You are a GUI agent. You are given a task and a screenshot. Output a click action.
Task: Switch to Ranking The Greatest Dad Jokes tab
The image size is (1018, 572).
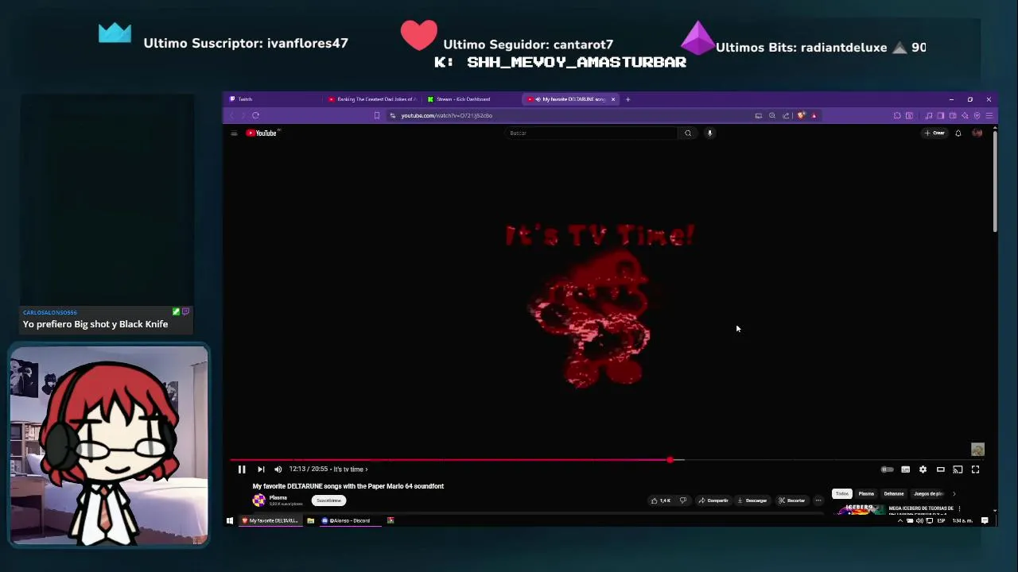point(372,99)
